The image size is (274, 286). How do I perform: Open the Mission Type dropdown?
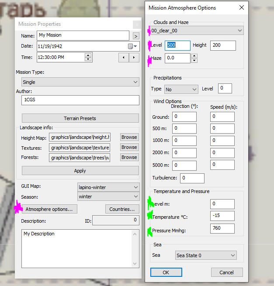[80, 82]
